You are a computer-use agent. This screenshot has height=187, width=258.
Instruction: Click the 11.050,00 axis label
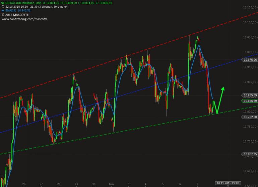(x=250, y=37)
